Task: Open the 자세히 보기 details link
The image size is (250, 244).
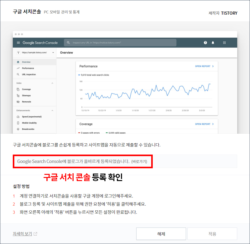Action: pyautogui.click(x=22, y=234)
